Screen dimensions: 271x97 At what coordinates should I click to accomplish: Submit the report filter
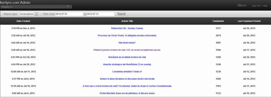[x=121, y=14]
